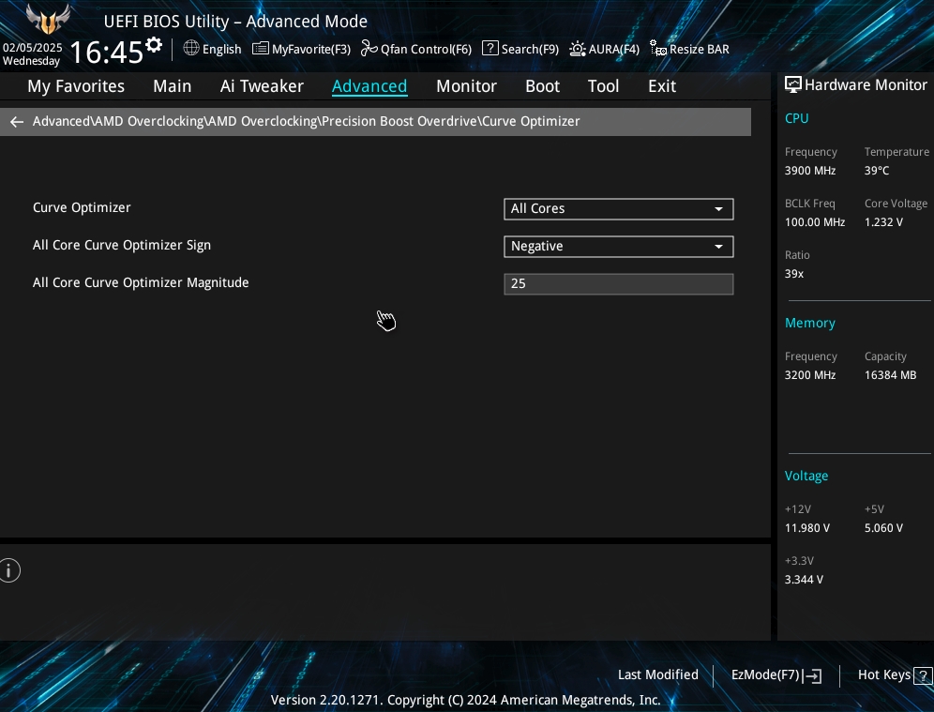Image resolution: width=934 pixels, height=712 pixels.
Task: Click CPU frequency 3900 MHz value
Action: (810, 171)
